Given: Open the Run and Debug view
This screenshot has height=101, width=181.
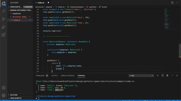Looking at the screenshot, I should coord(4,27).
